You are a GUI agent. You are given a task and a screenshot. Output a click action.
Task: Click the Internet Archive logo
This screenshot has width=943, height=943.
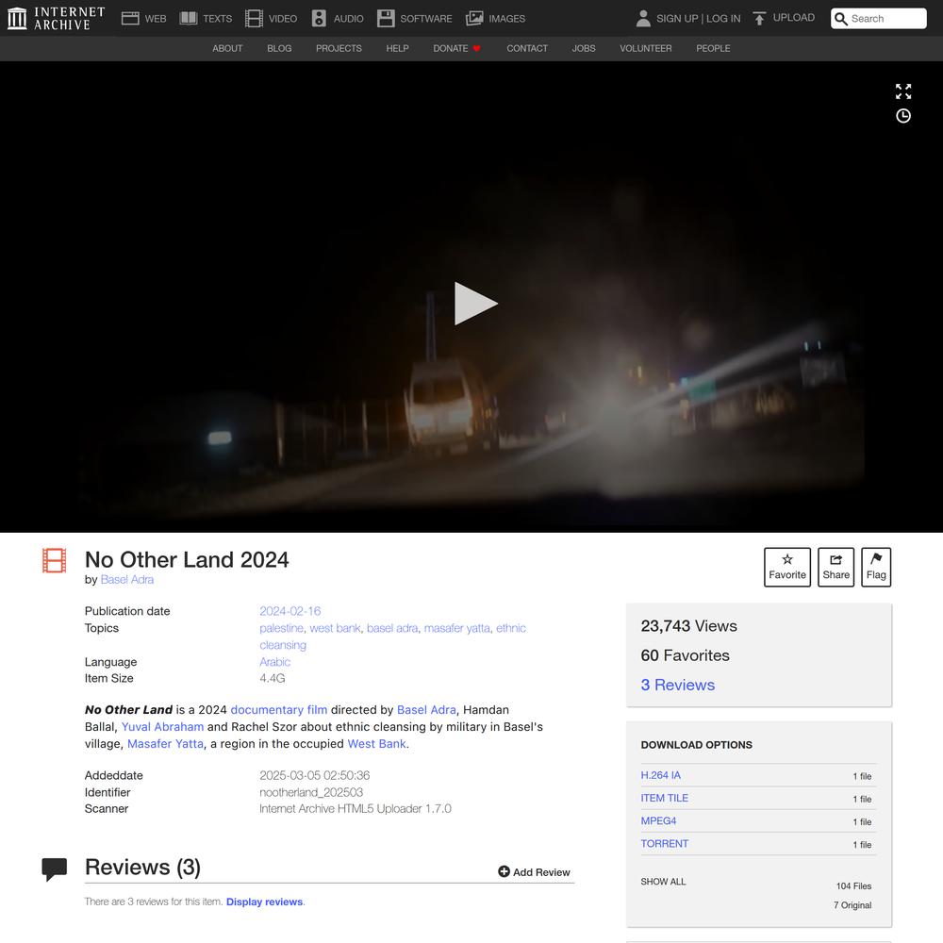tap(56, 18)
